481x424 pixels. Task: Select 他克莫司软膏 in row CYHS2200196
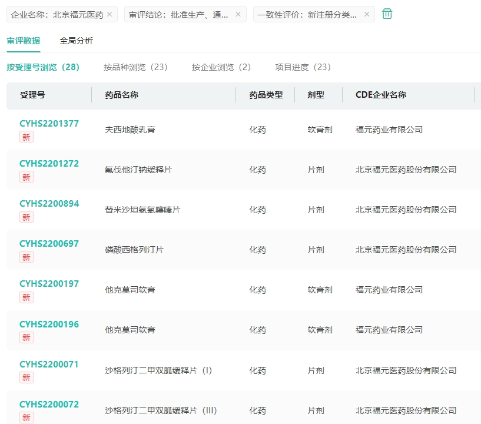[x=130, y=330]
